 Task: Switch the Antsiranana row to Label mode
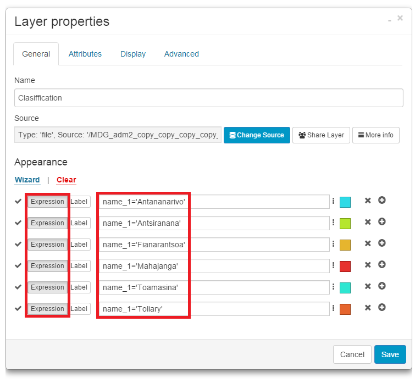(x=79, y=223)
